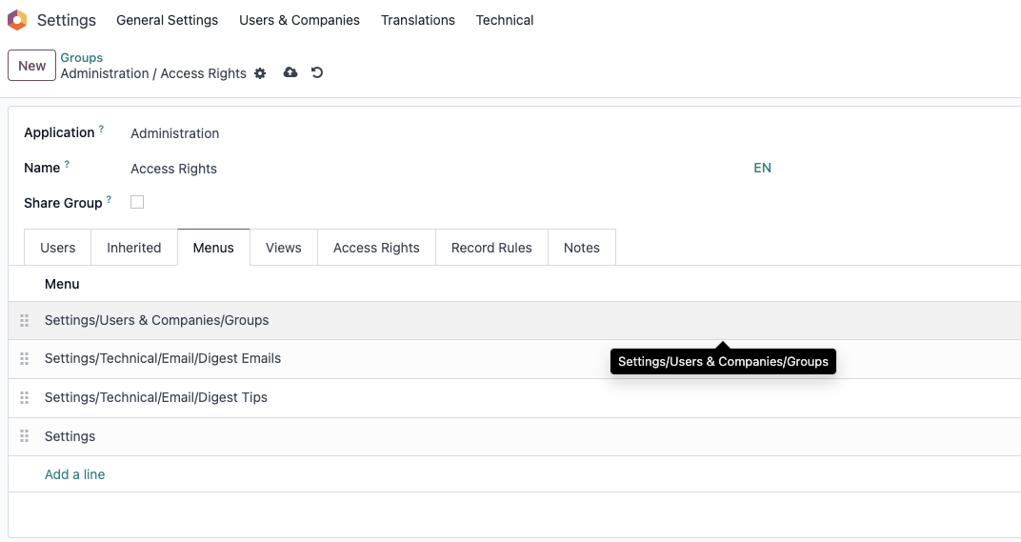Click Add a line
Viewport: 1021px width, 542px height.
(75, 474)
